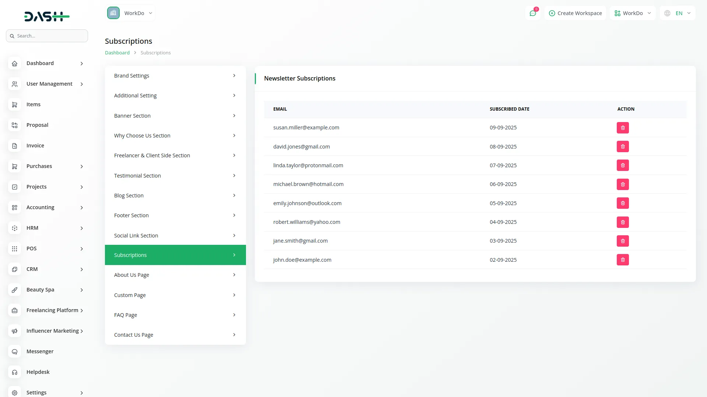Remove linda.taylor@protonmail.com subscription

click(x=623, y=165)
